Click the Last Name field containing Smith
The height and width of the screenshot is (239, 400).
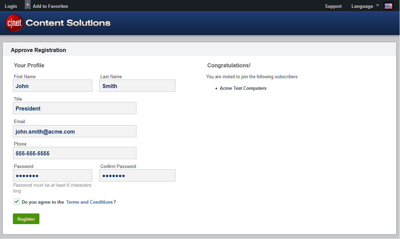click(x=137, y=86)
